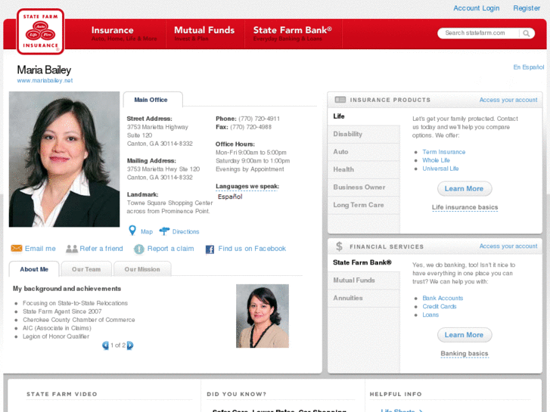This screenshot has height=412, width=550.
Task: Click the Email me link
Action: 40,248
